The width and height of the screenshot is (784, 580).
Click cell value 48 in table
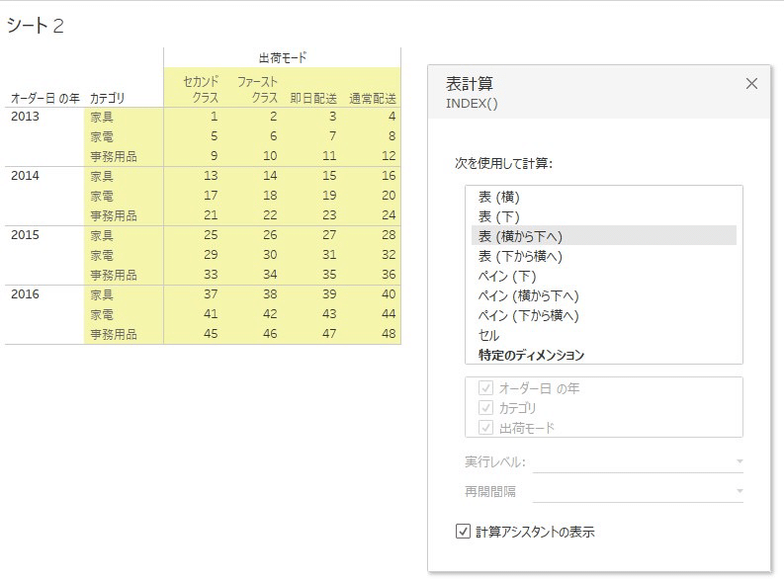389,333
